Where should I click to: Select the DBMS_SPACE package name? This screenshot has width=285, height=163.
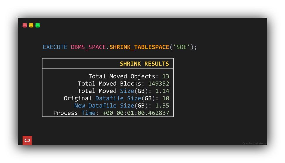(x=88, y=47)
